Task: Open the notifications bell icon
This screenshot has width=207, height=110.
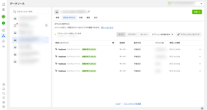Action: [4, 89]
